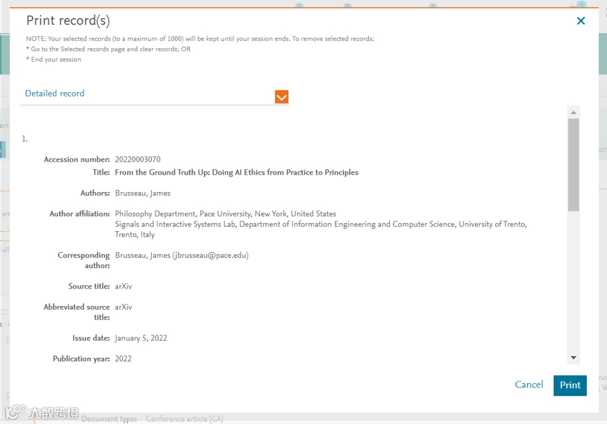
Task: Click the 'End your session' note line
Action: pos(53,59)
